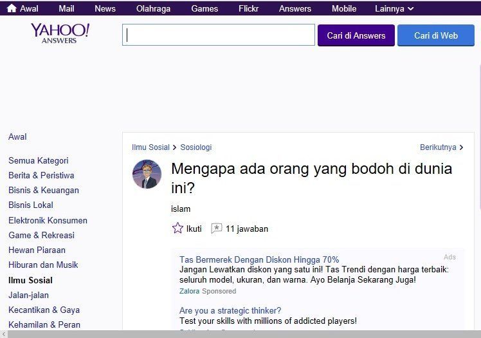
Task: Select Ilmu Sosial in the sidebar
Action: [30, 280]
